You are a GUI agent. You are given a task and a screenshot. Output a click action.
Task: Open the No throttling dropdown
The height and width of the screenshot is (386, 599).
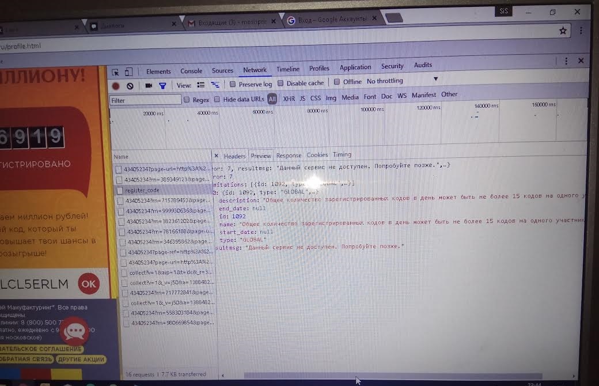[x=402, y=81]
